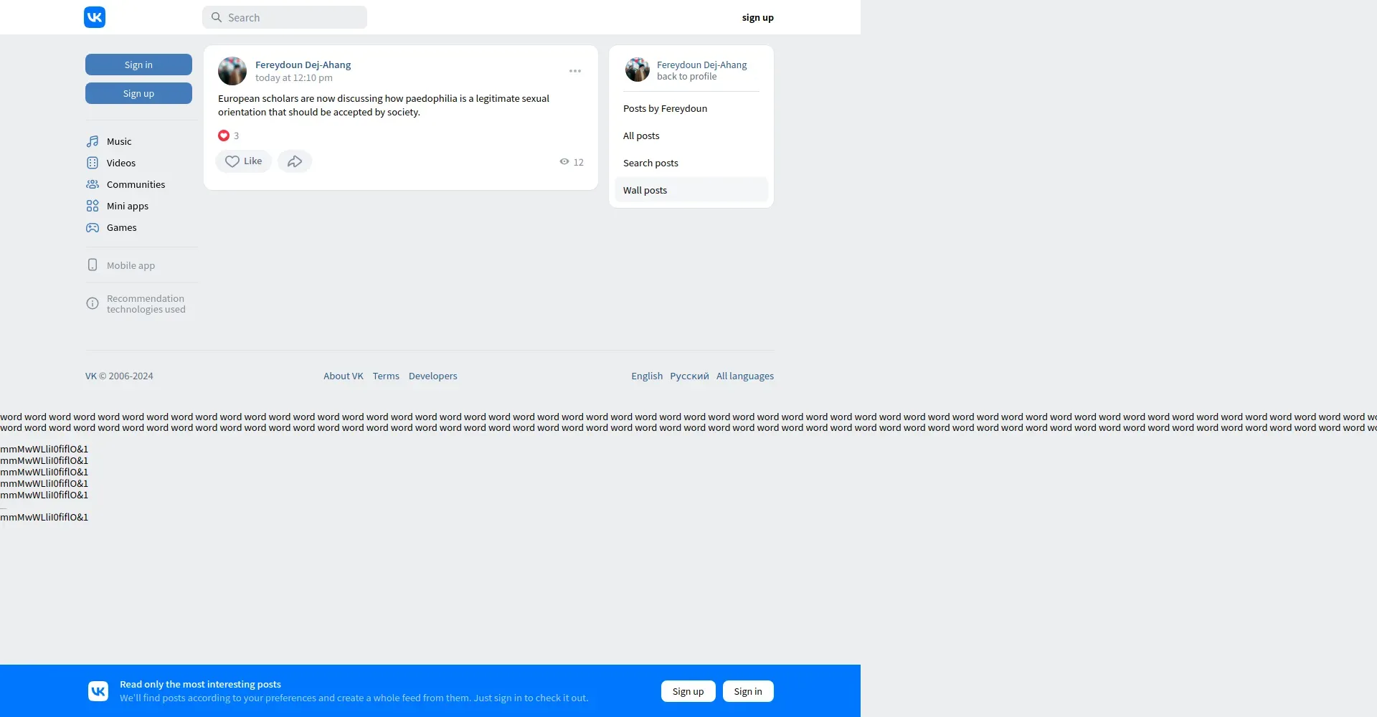Switch language to Русский in the footer
Viewport: 1377px width, 717px height.
point(689,376)
